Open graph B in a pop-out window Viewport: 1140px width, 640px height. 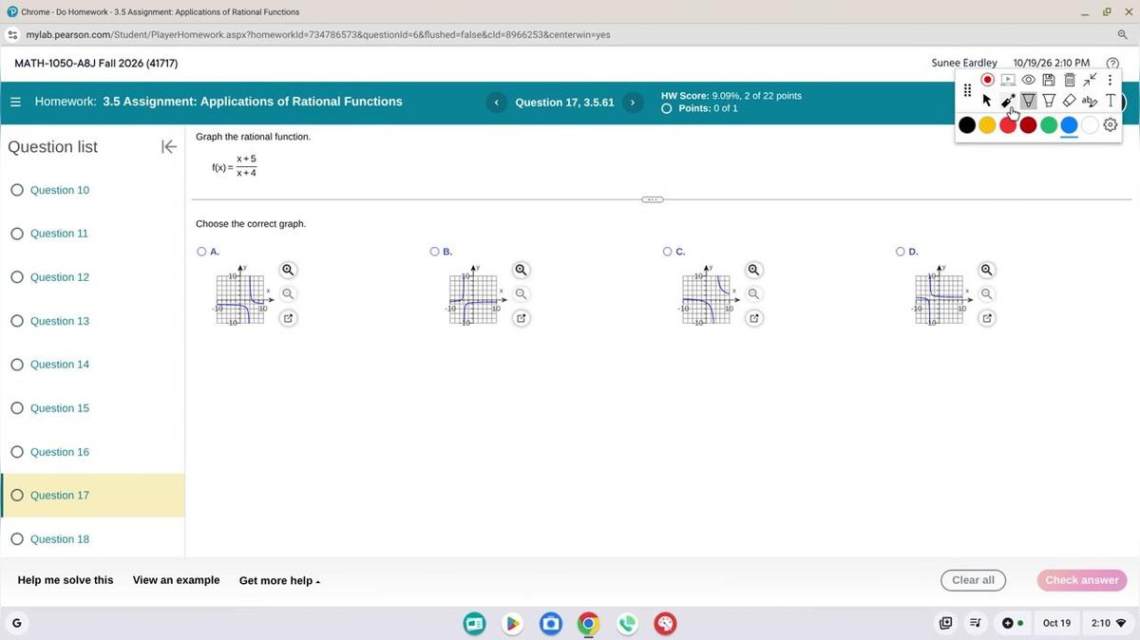521,318
